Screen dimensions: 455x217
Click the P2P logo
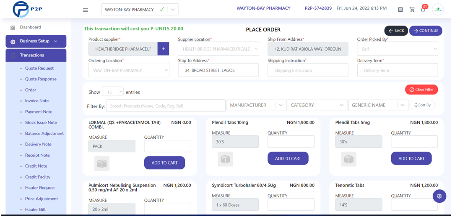coord(28,9)
